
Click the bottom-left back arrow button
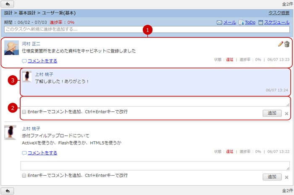(x=8, y=191)
